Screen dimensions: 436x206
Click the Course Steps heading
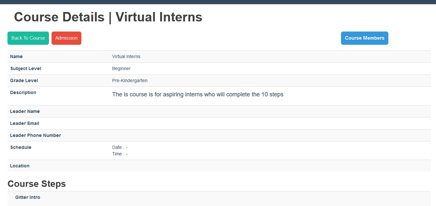coord(36,184)
